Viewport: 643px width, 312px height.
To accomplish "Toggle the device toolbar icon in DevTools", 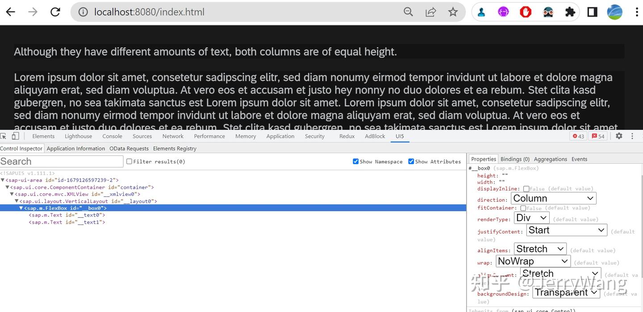I will point(15,136).
